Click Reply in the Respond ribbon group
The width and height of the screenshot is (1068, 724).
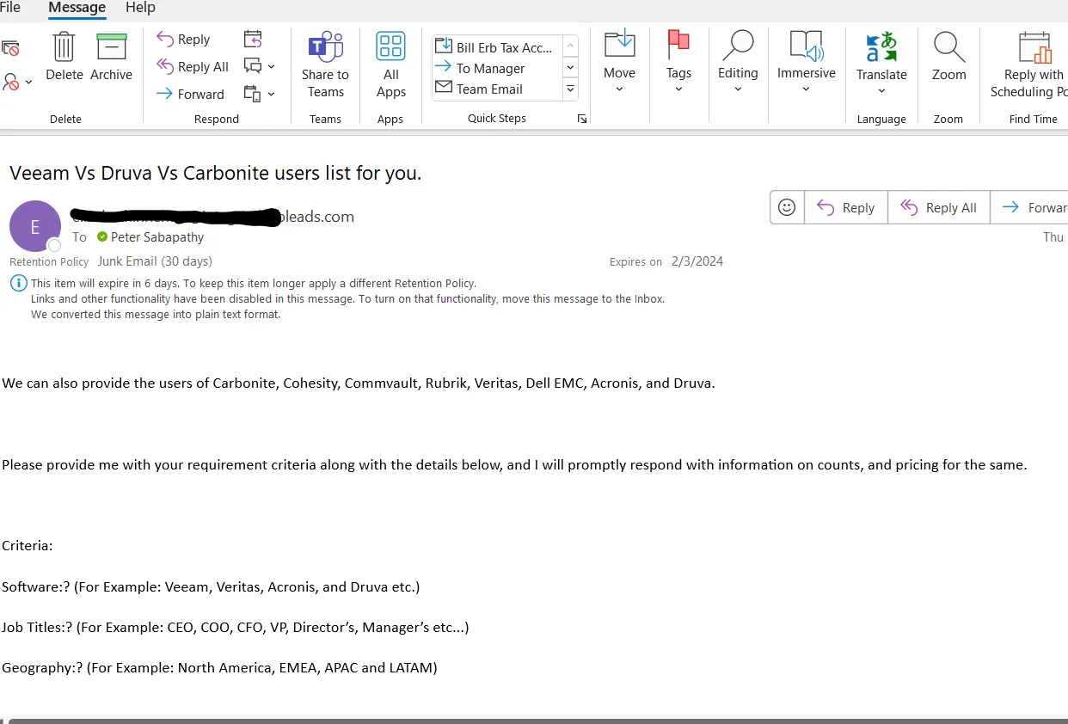183,39
